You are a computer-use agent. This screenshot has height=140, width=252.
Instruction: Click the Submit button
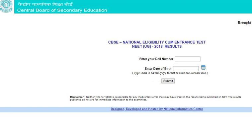coord(168,81)
